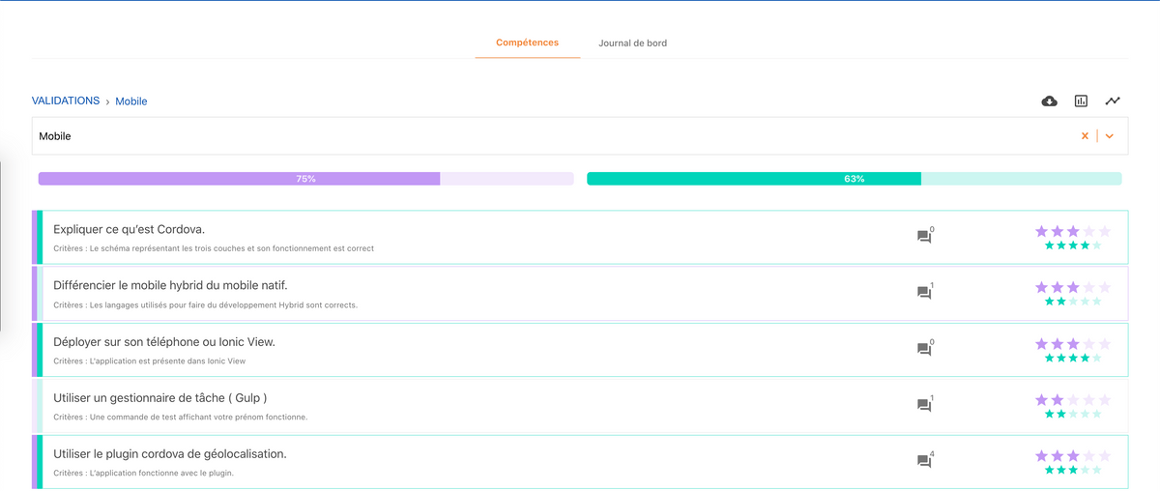Image resolution: width=1160 pixels, height=491 pixels.
Task: Click the teal stars for Gulp row
Action: (x=1073, y=414)
